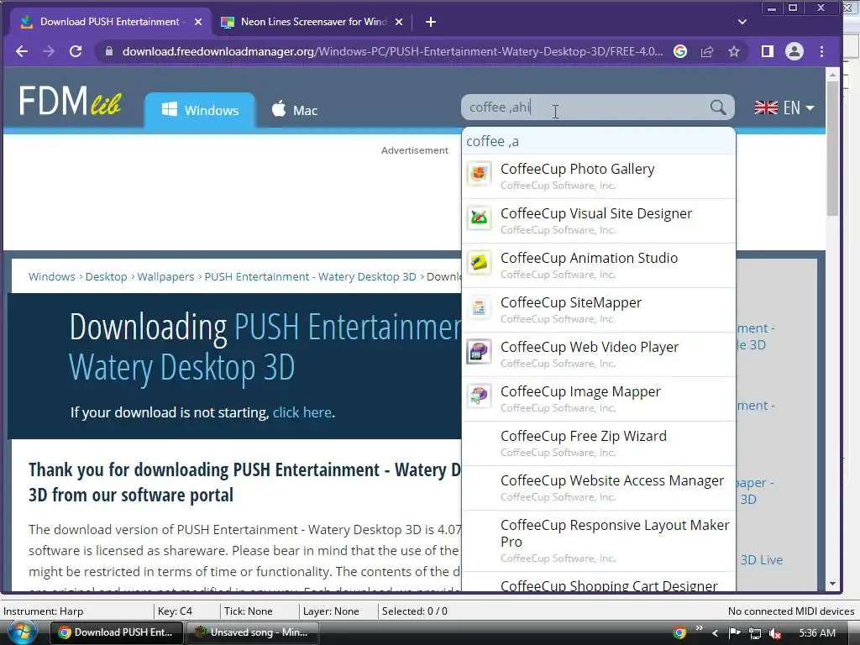Open the Chrome side panel icon

click(768, 51)
